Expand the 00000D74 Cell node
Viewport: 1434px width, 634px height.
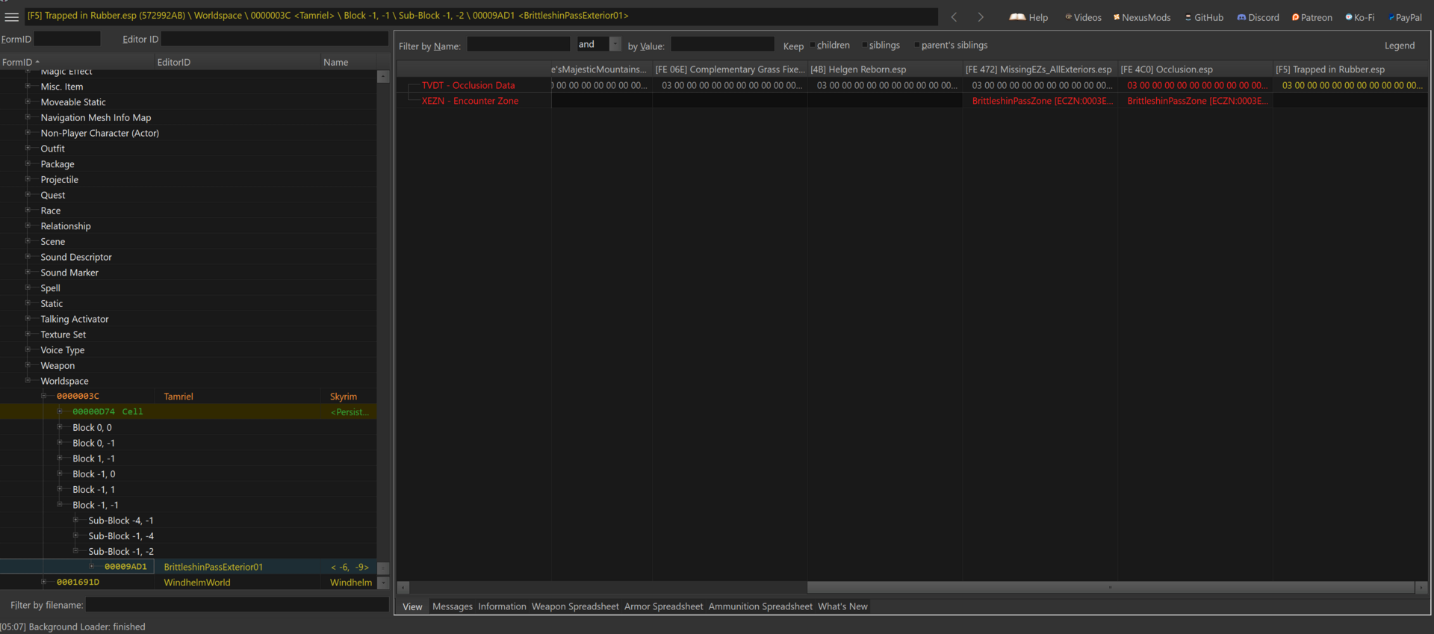click(60, 411)
